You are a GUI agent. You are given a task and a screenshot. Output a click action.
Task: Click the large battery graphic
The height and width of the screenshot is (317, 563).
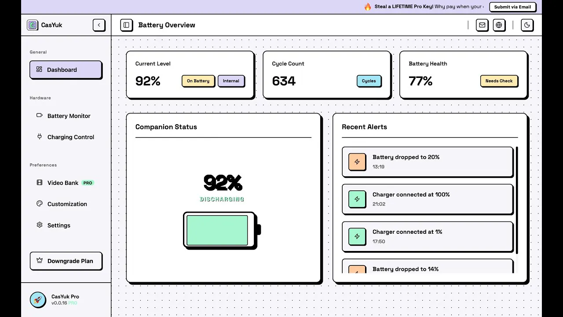(x=222, y=230)
